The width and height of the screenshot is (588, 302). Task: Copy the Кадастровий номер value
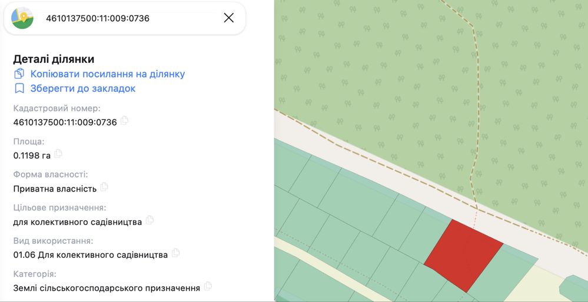pyautogui.click(x=124, y=120)
